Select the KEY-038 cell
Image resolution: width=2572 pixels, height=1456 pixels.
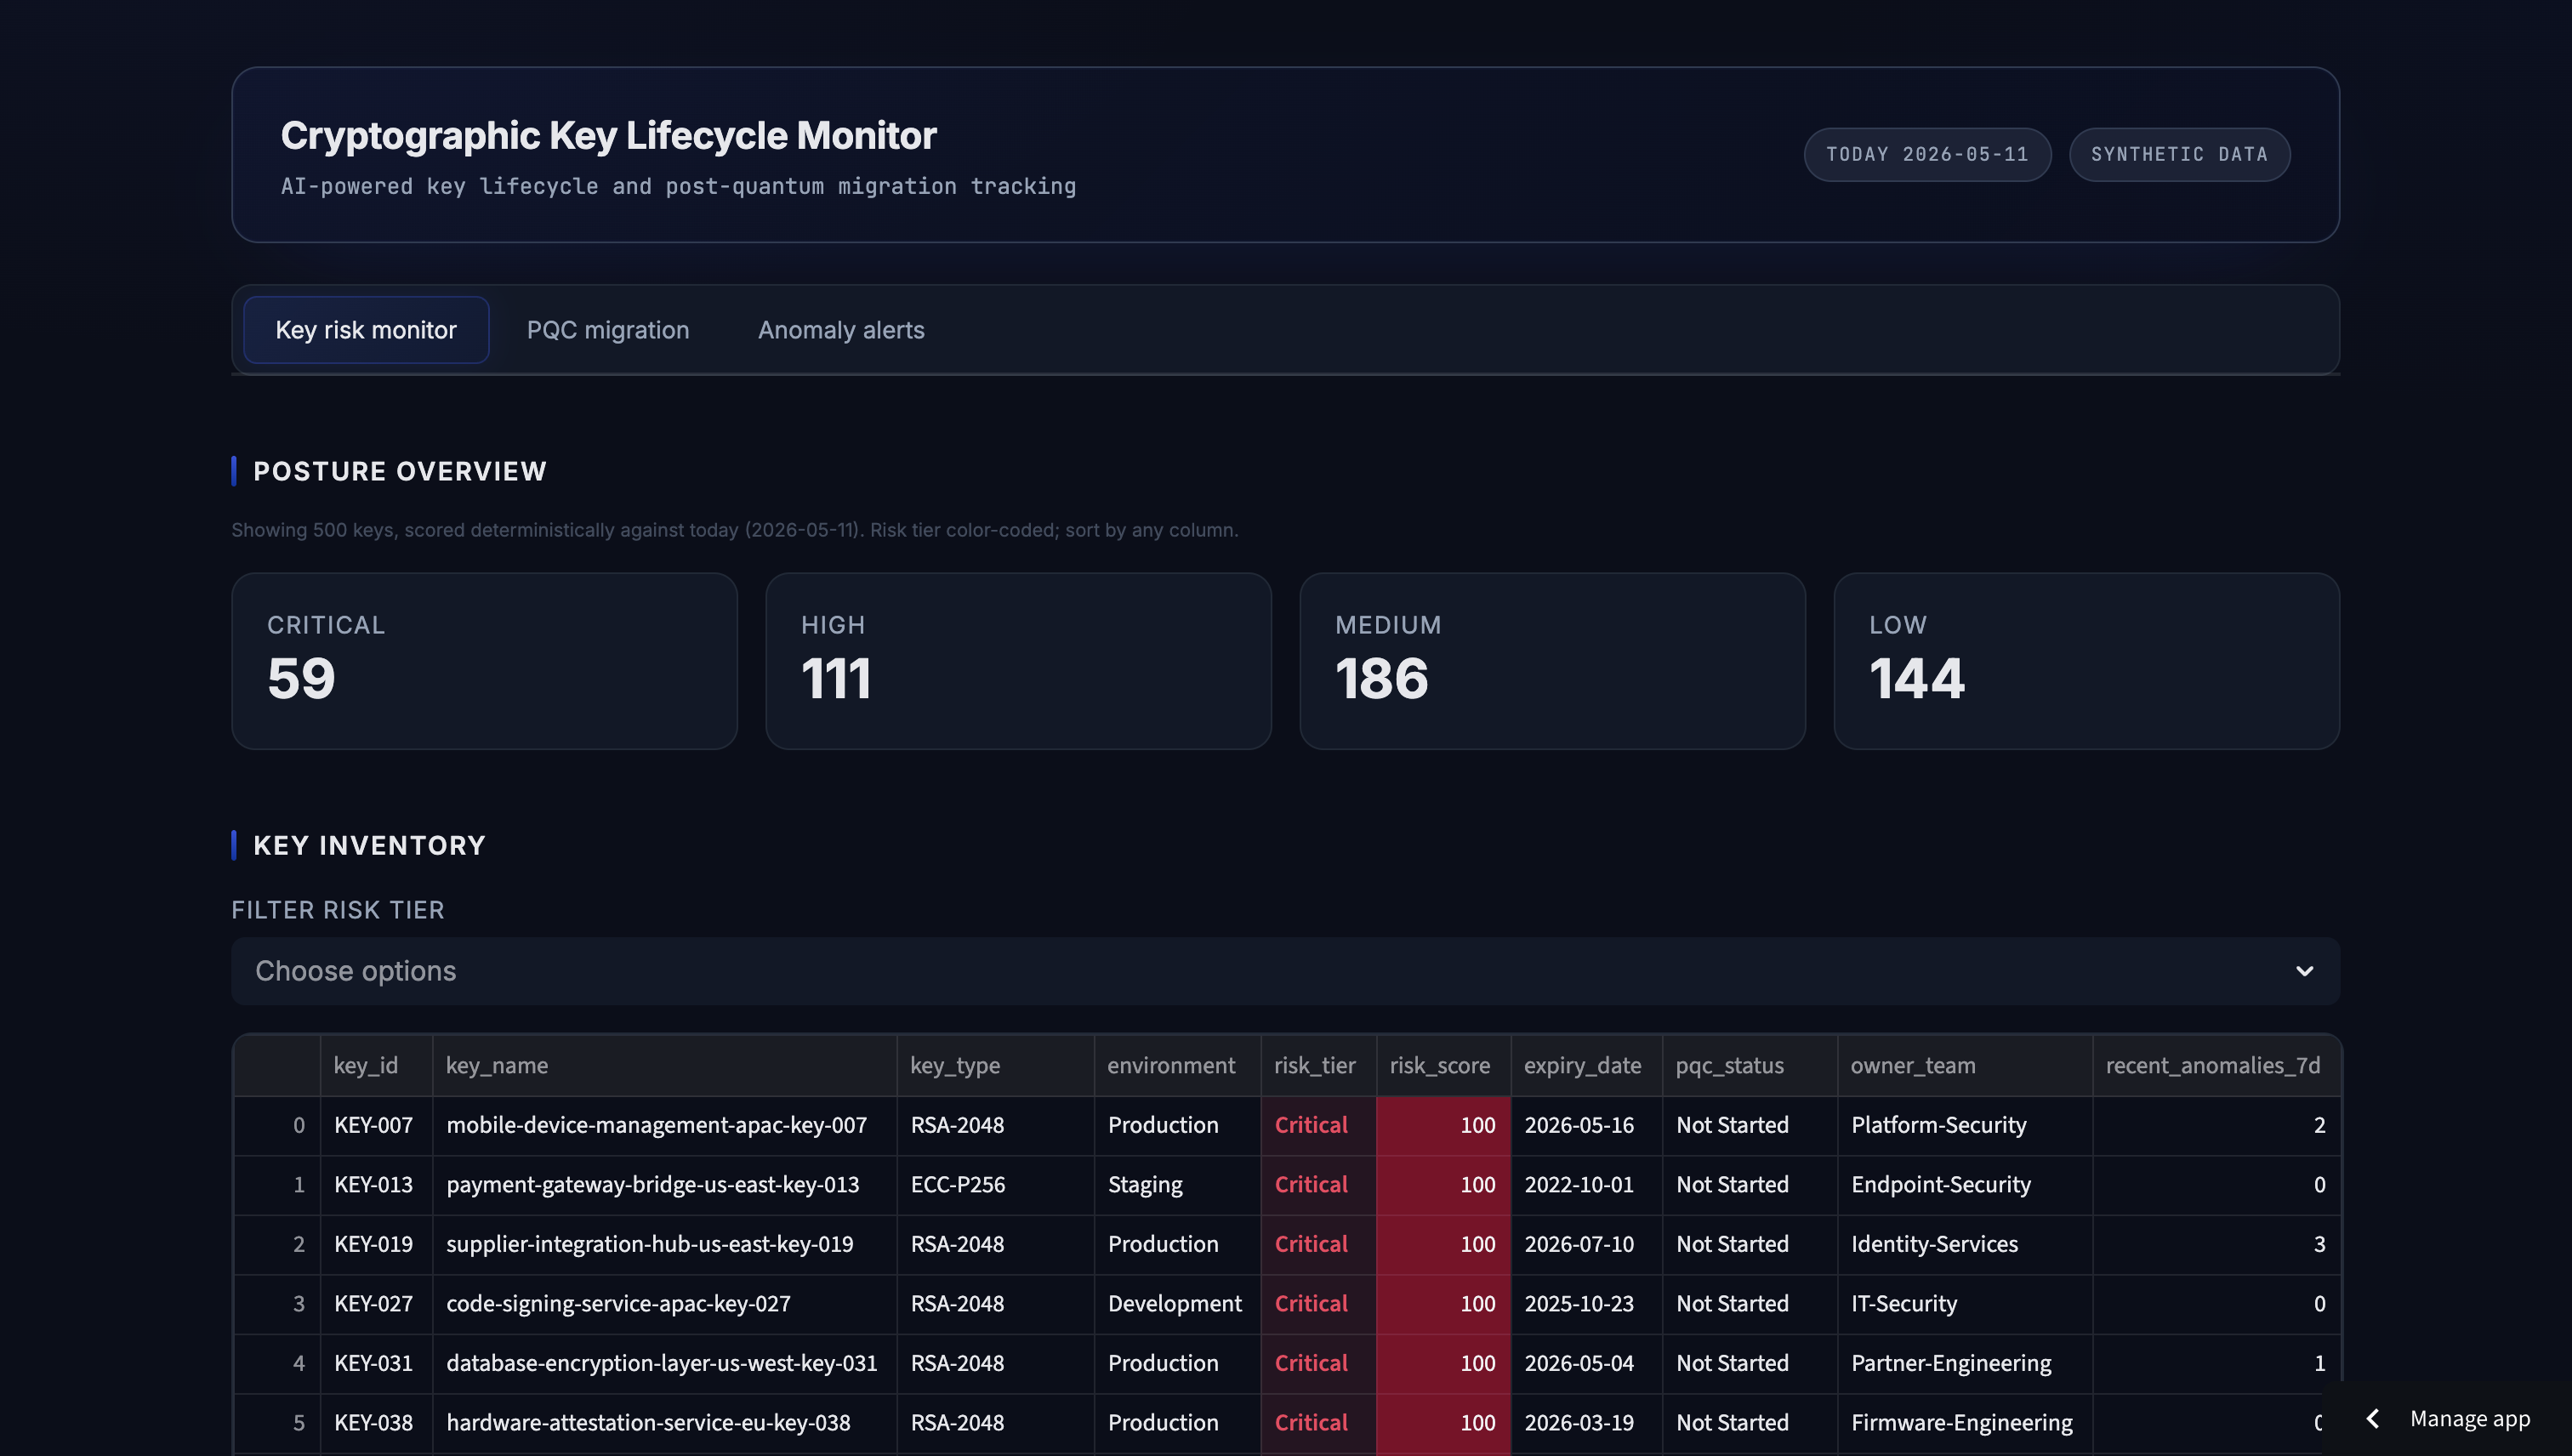click(376, 1423)
